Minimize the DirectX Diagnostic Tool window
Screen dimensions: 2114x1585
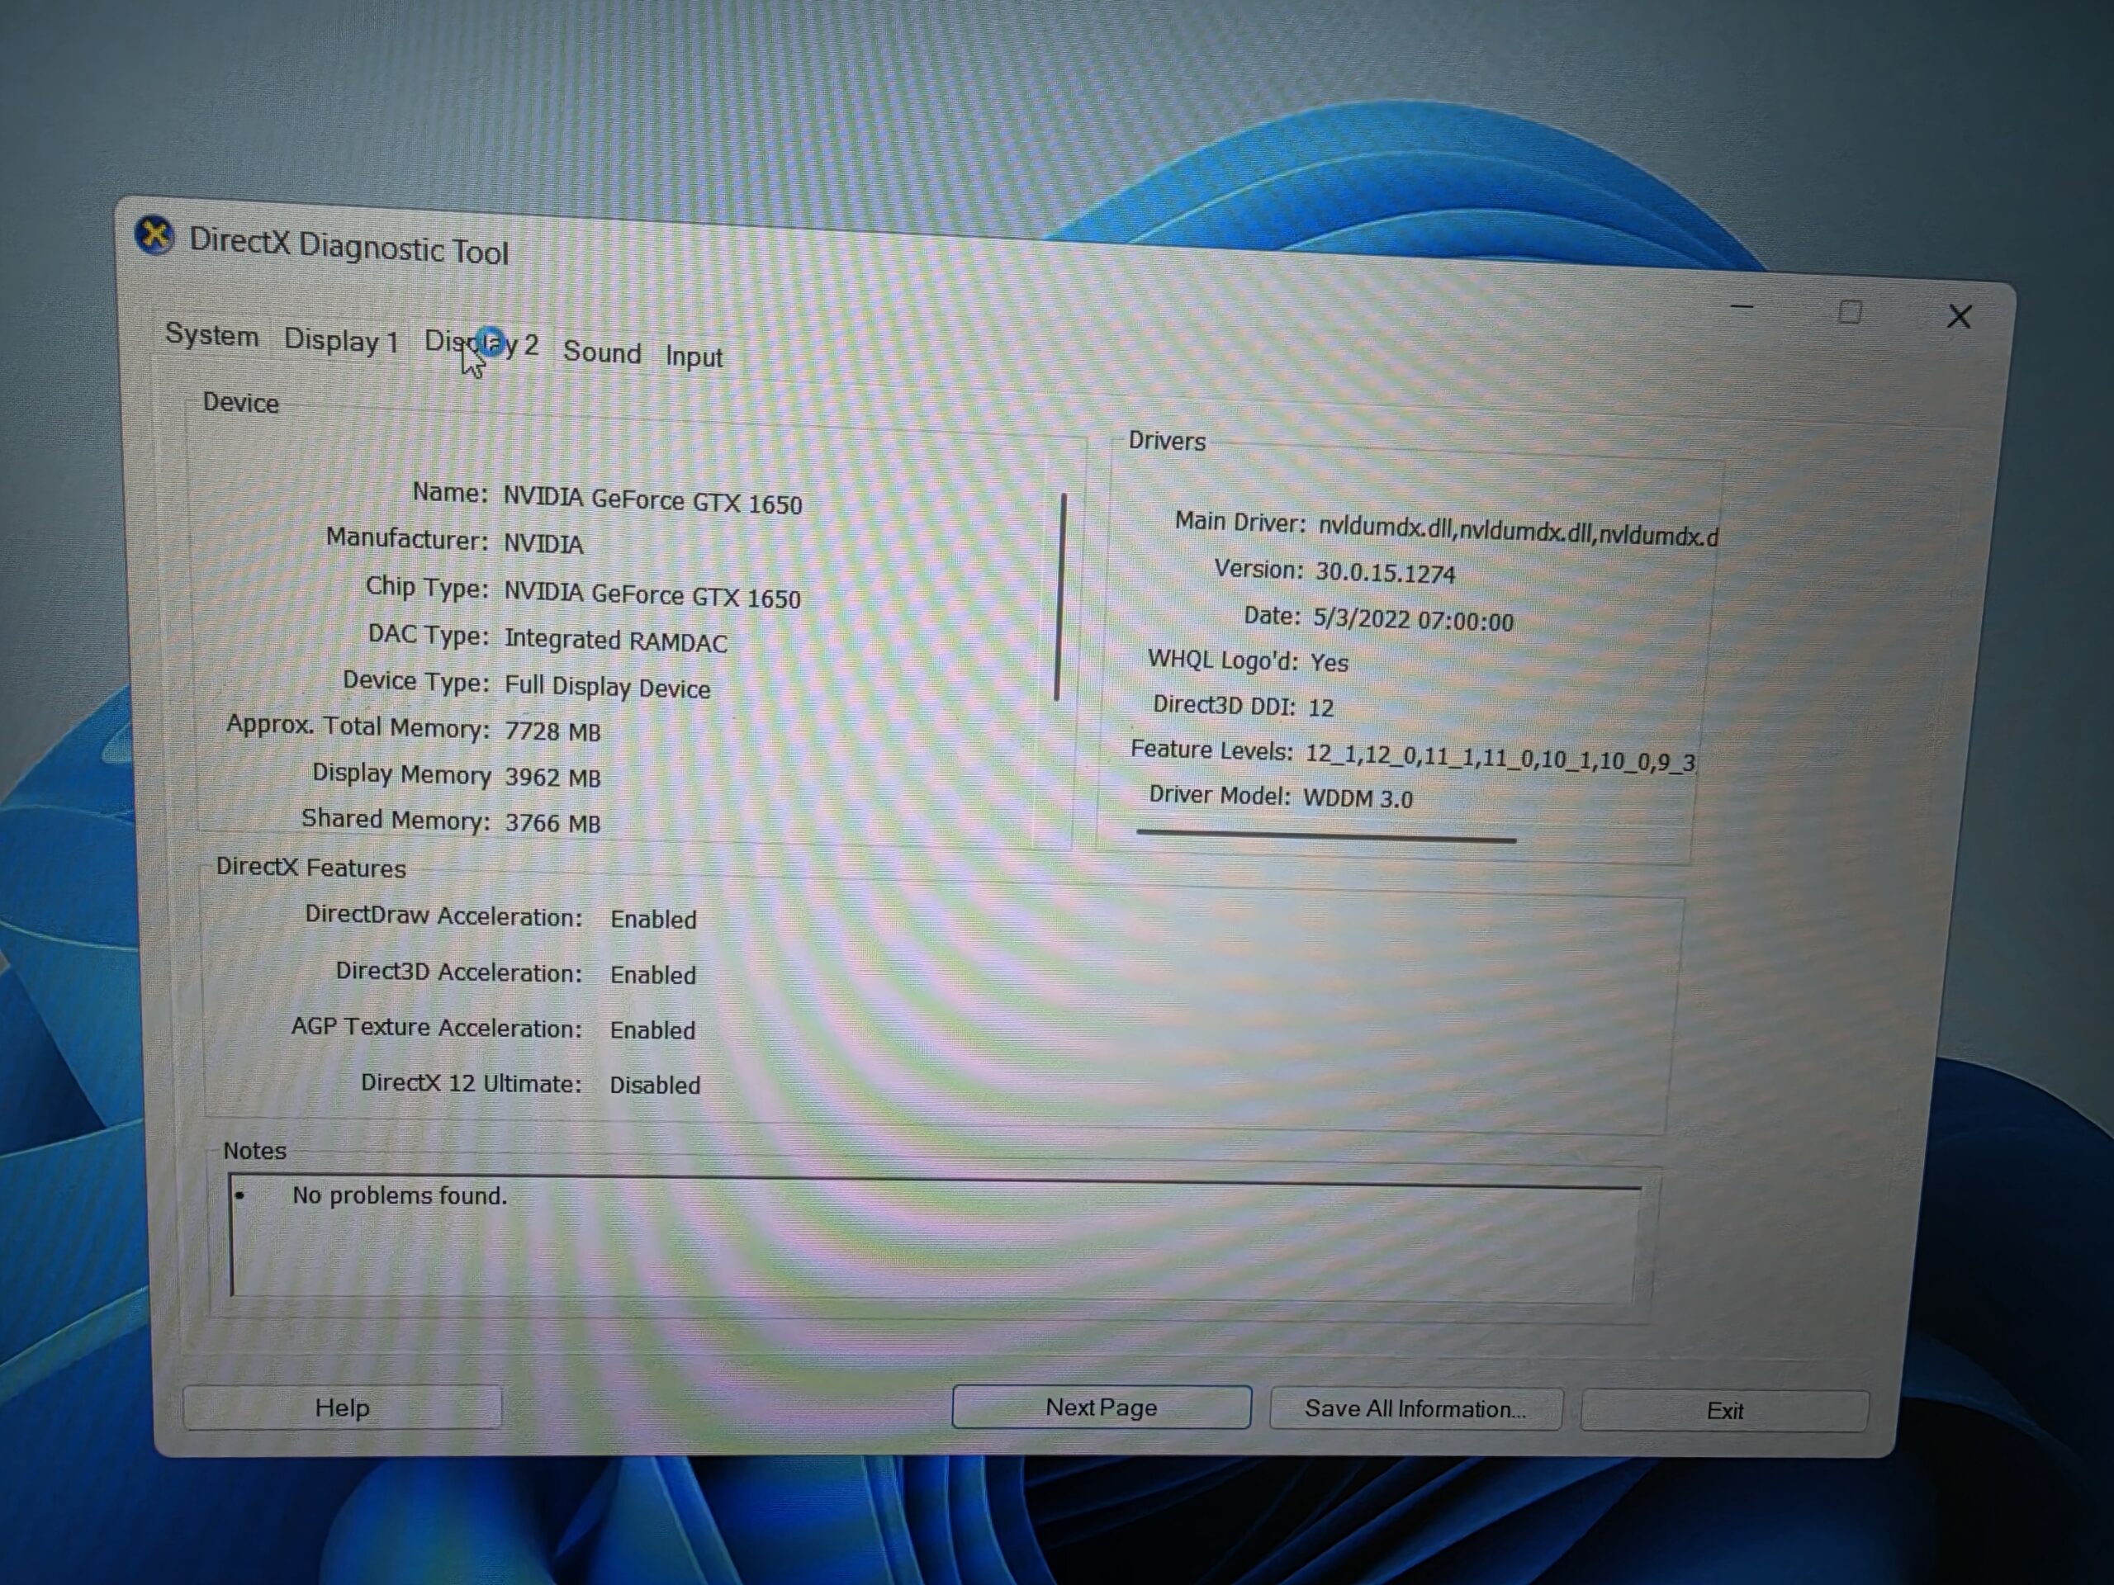click(x=1742, y=308)
